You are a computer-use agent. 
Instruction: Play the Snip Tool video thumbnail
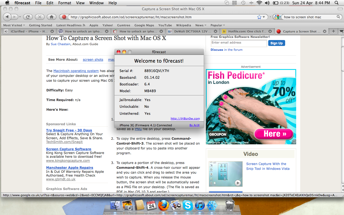[225, 174]
